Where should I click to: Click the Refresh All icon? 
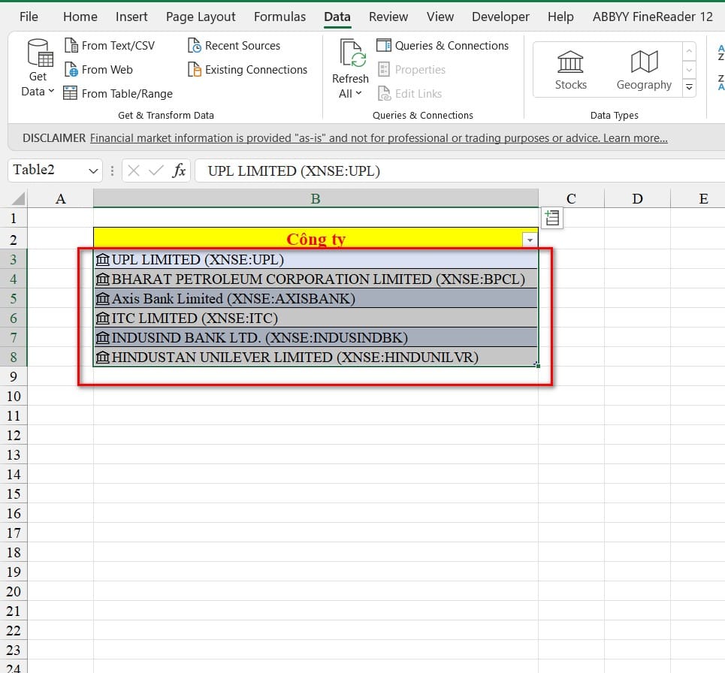pos(353,53)
